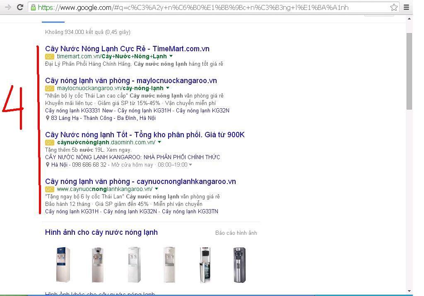424x296 pixels.
Task: Open the fourth white-gray dispenser thumbnail
Action: coord(169,265)
